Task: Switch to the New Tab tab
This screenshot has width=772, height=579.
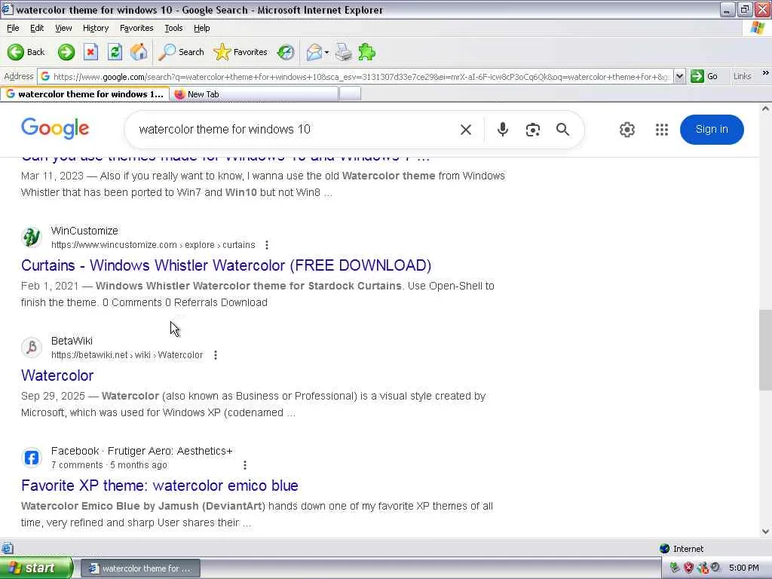Action: [x=254, y=94]
